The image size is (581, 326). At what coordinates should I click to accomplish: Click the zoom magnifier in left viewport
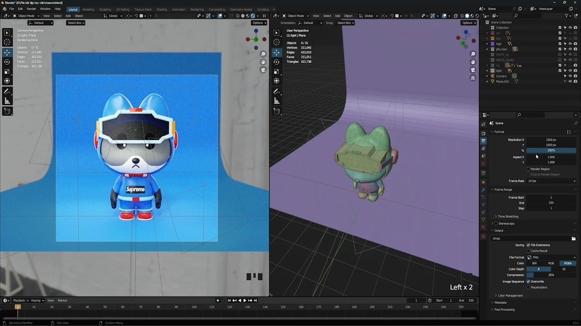263,54
